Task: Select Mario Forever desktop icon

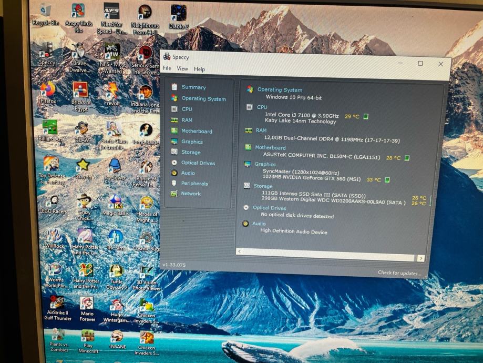Action: click(x=87, y=309)
